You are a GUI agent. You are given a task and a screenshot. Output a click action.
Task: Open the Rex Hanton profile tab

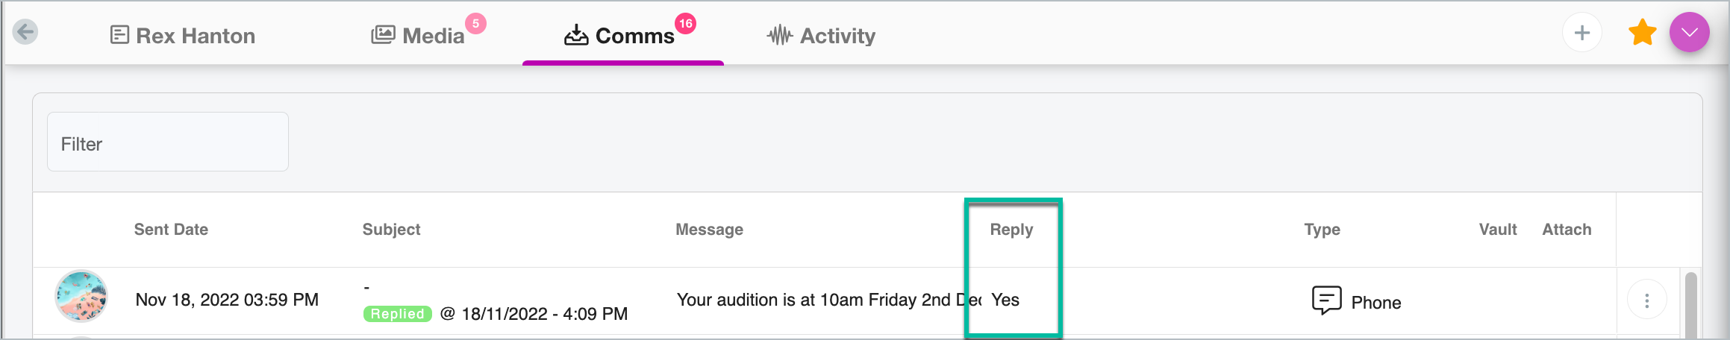[x=183, y=35]
